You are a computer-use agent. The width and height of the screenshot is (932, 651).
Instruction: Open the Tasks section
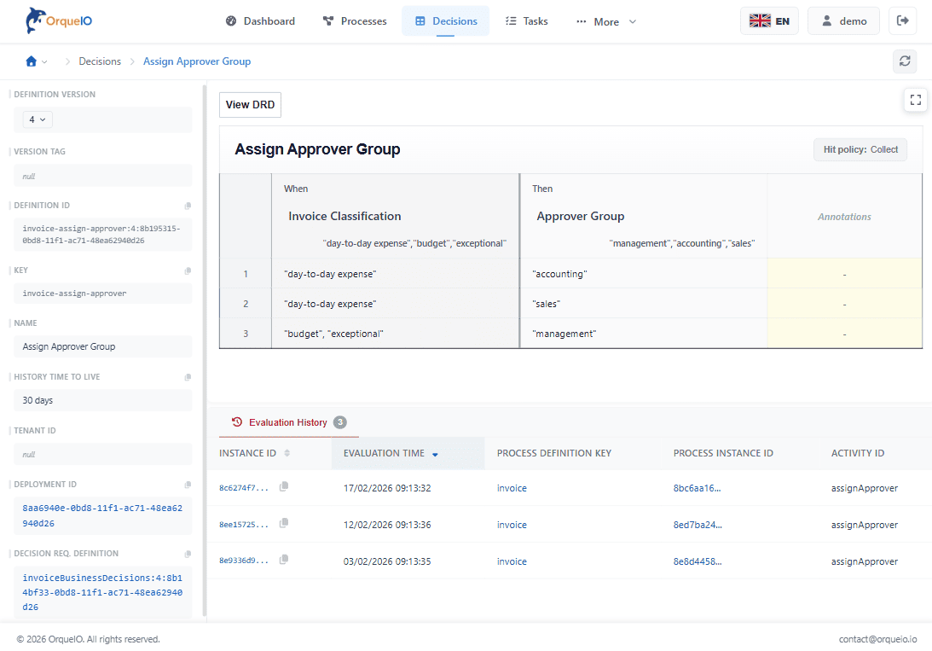pos(527,21)
